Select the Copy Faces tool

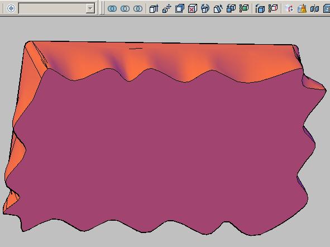(231, 8)
